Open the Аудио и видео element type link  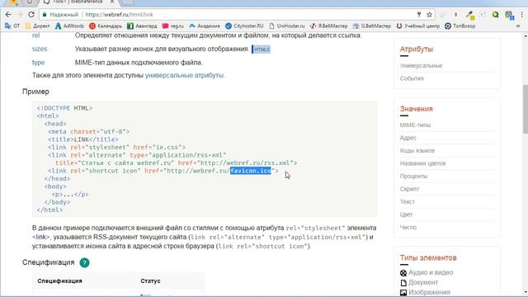431,272
